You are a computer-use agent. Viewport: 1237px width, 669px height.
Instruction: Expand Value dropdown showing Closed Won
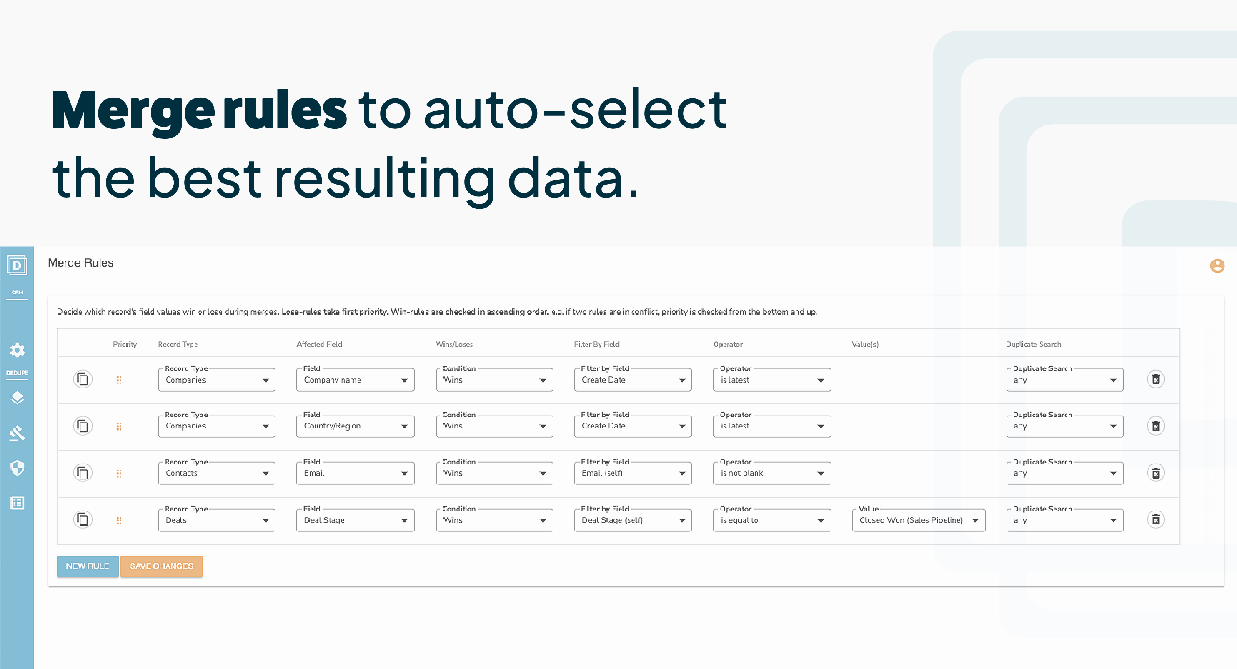click(918, 520)
